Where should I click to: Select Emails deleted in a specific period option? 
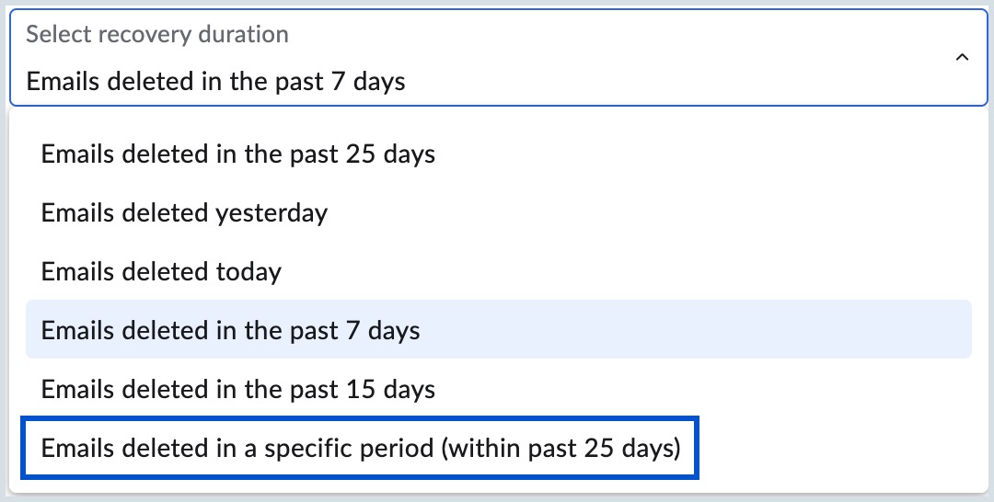[361, 449]
